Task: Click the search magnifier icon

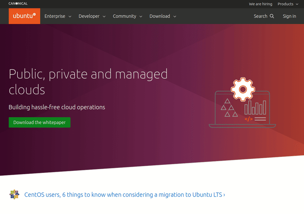Action: [x=272, y=16]
